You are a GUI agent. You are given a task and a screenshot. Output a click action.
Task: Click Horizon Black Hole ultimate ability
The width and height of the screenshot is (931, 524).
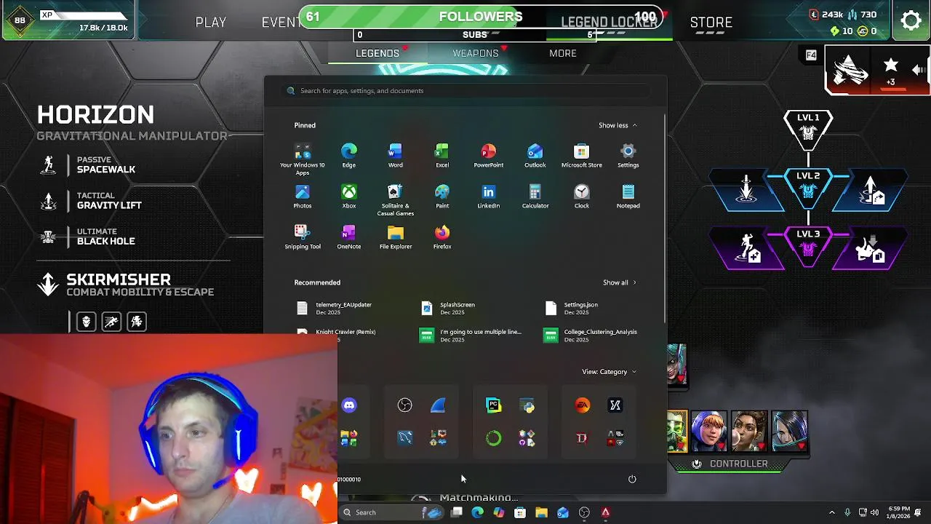(89, 237)
